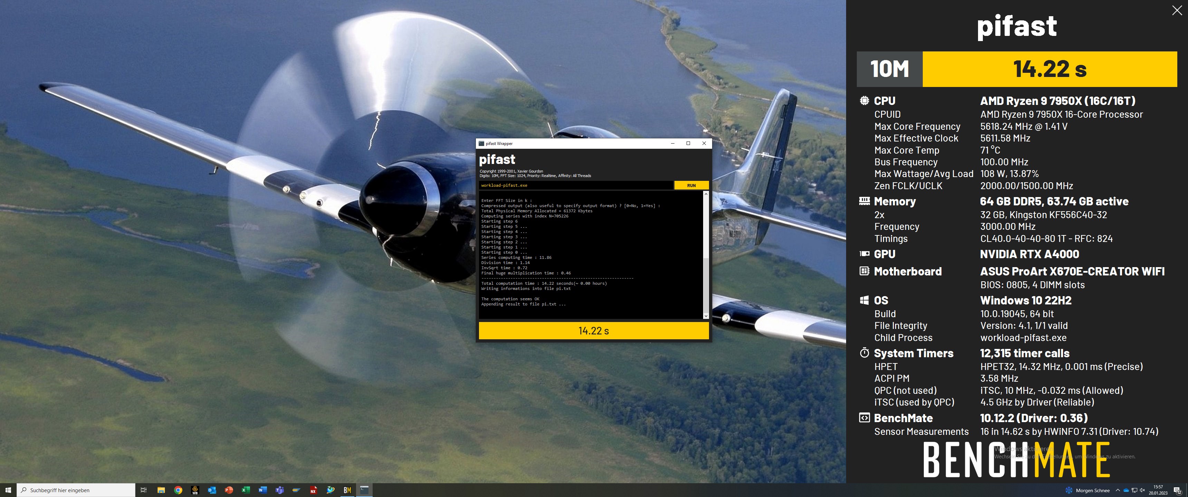The height and width of the screenshot is (497, 1188).
Task: Open the notification center with 12 notifications
Action: [x=1177, y=490]
